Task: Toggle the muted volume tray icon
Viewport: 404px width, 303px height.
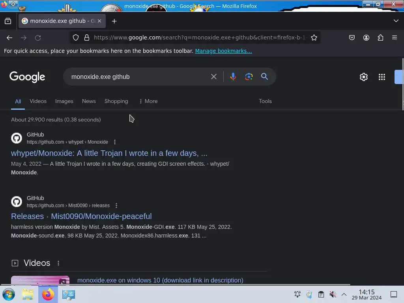Action: click(333, 294)
